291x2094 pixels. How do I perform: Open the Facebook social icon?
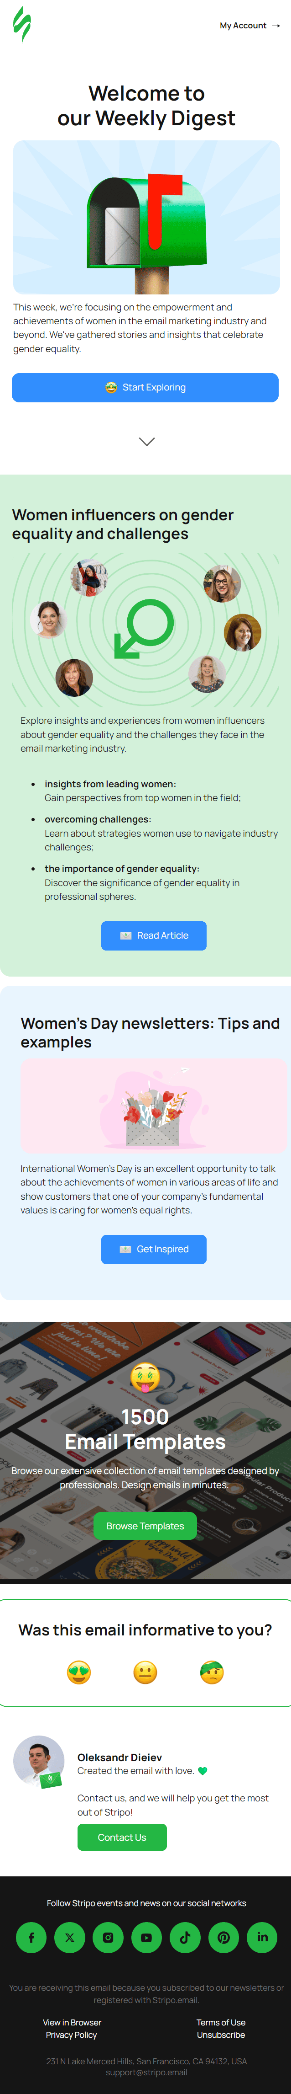click(31, 1937)
